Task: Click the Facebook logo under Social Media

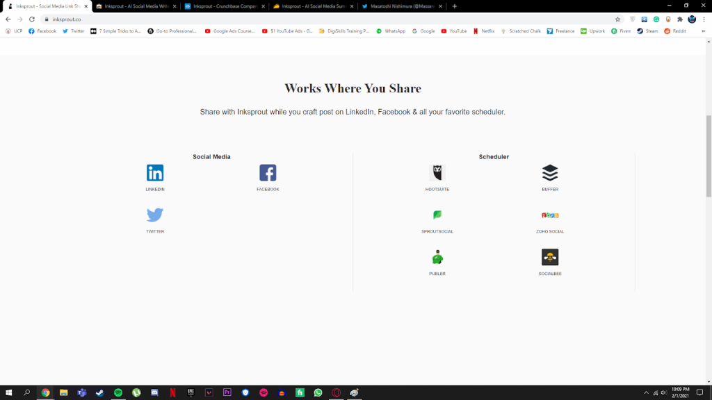Action: coord(268,173)
